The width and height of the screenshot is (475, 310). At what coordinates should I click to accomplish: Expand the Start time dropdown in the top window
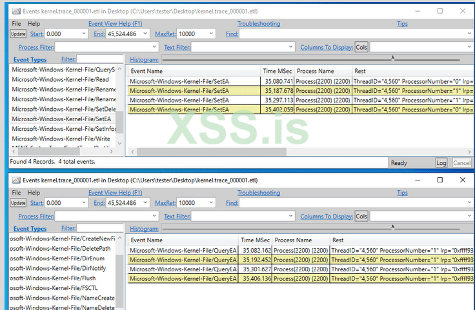click(84, 34)
